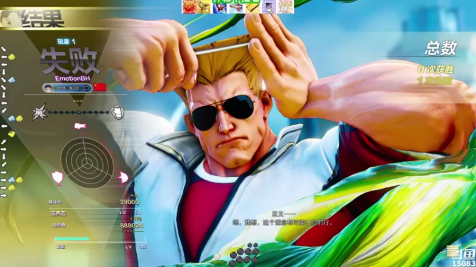Click the 1 次失败 loss count
The height and width of the screenshot is (267, 476).
(435, 81)
